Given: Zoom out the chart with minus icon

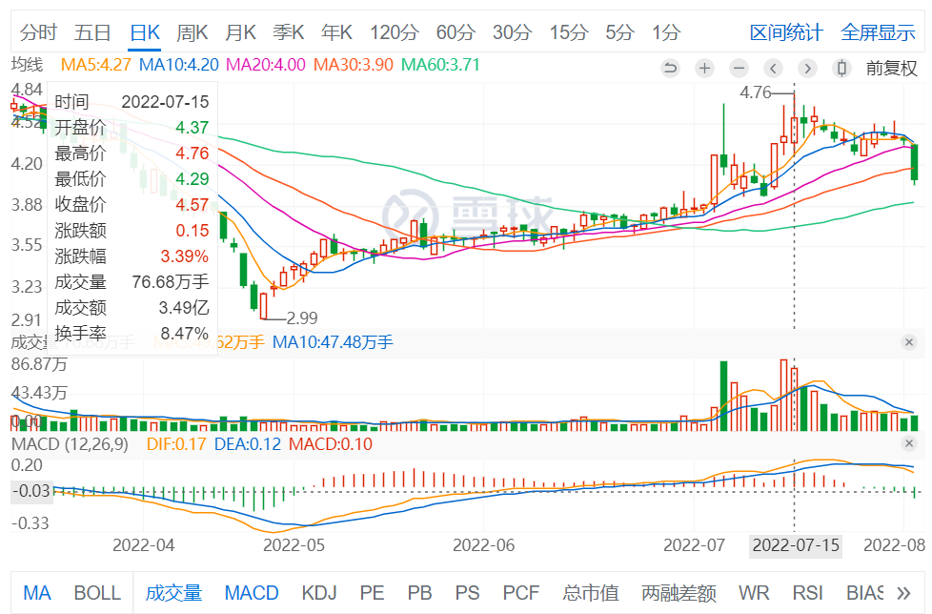Looking at the screenshot, I should click(x=739, y=68).
